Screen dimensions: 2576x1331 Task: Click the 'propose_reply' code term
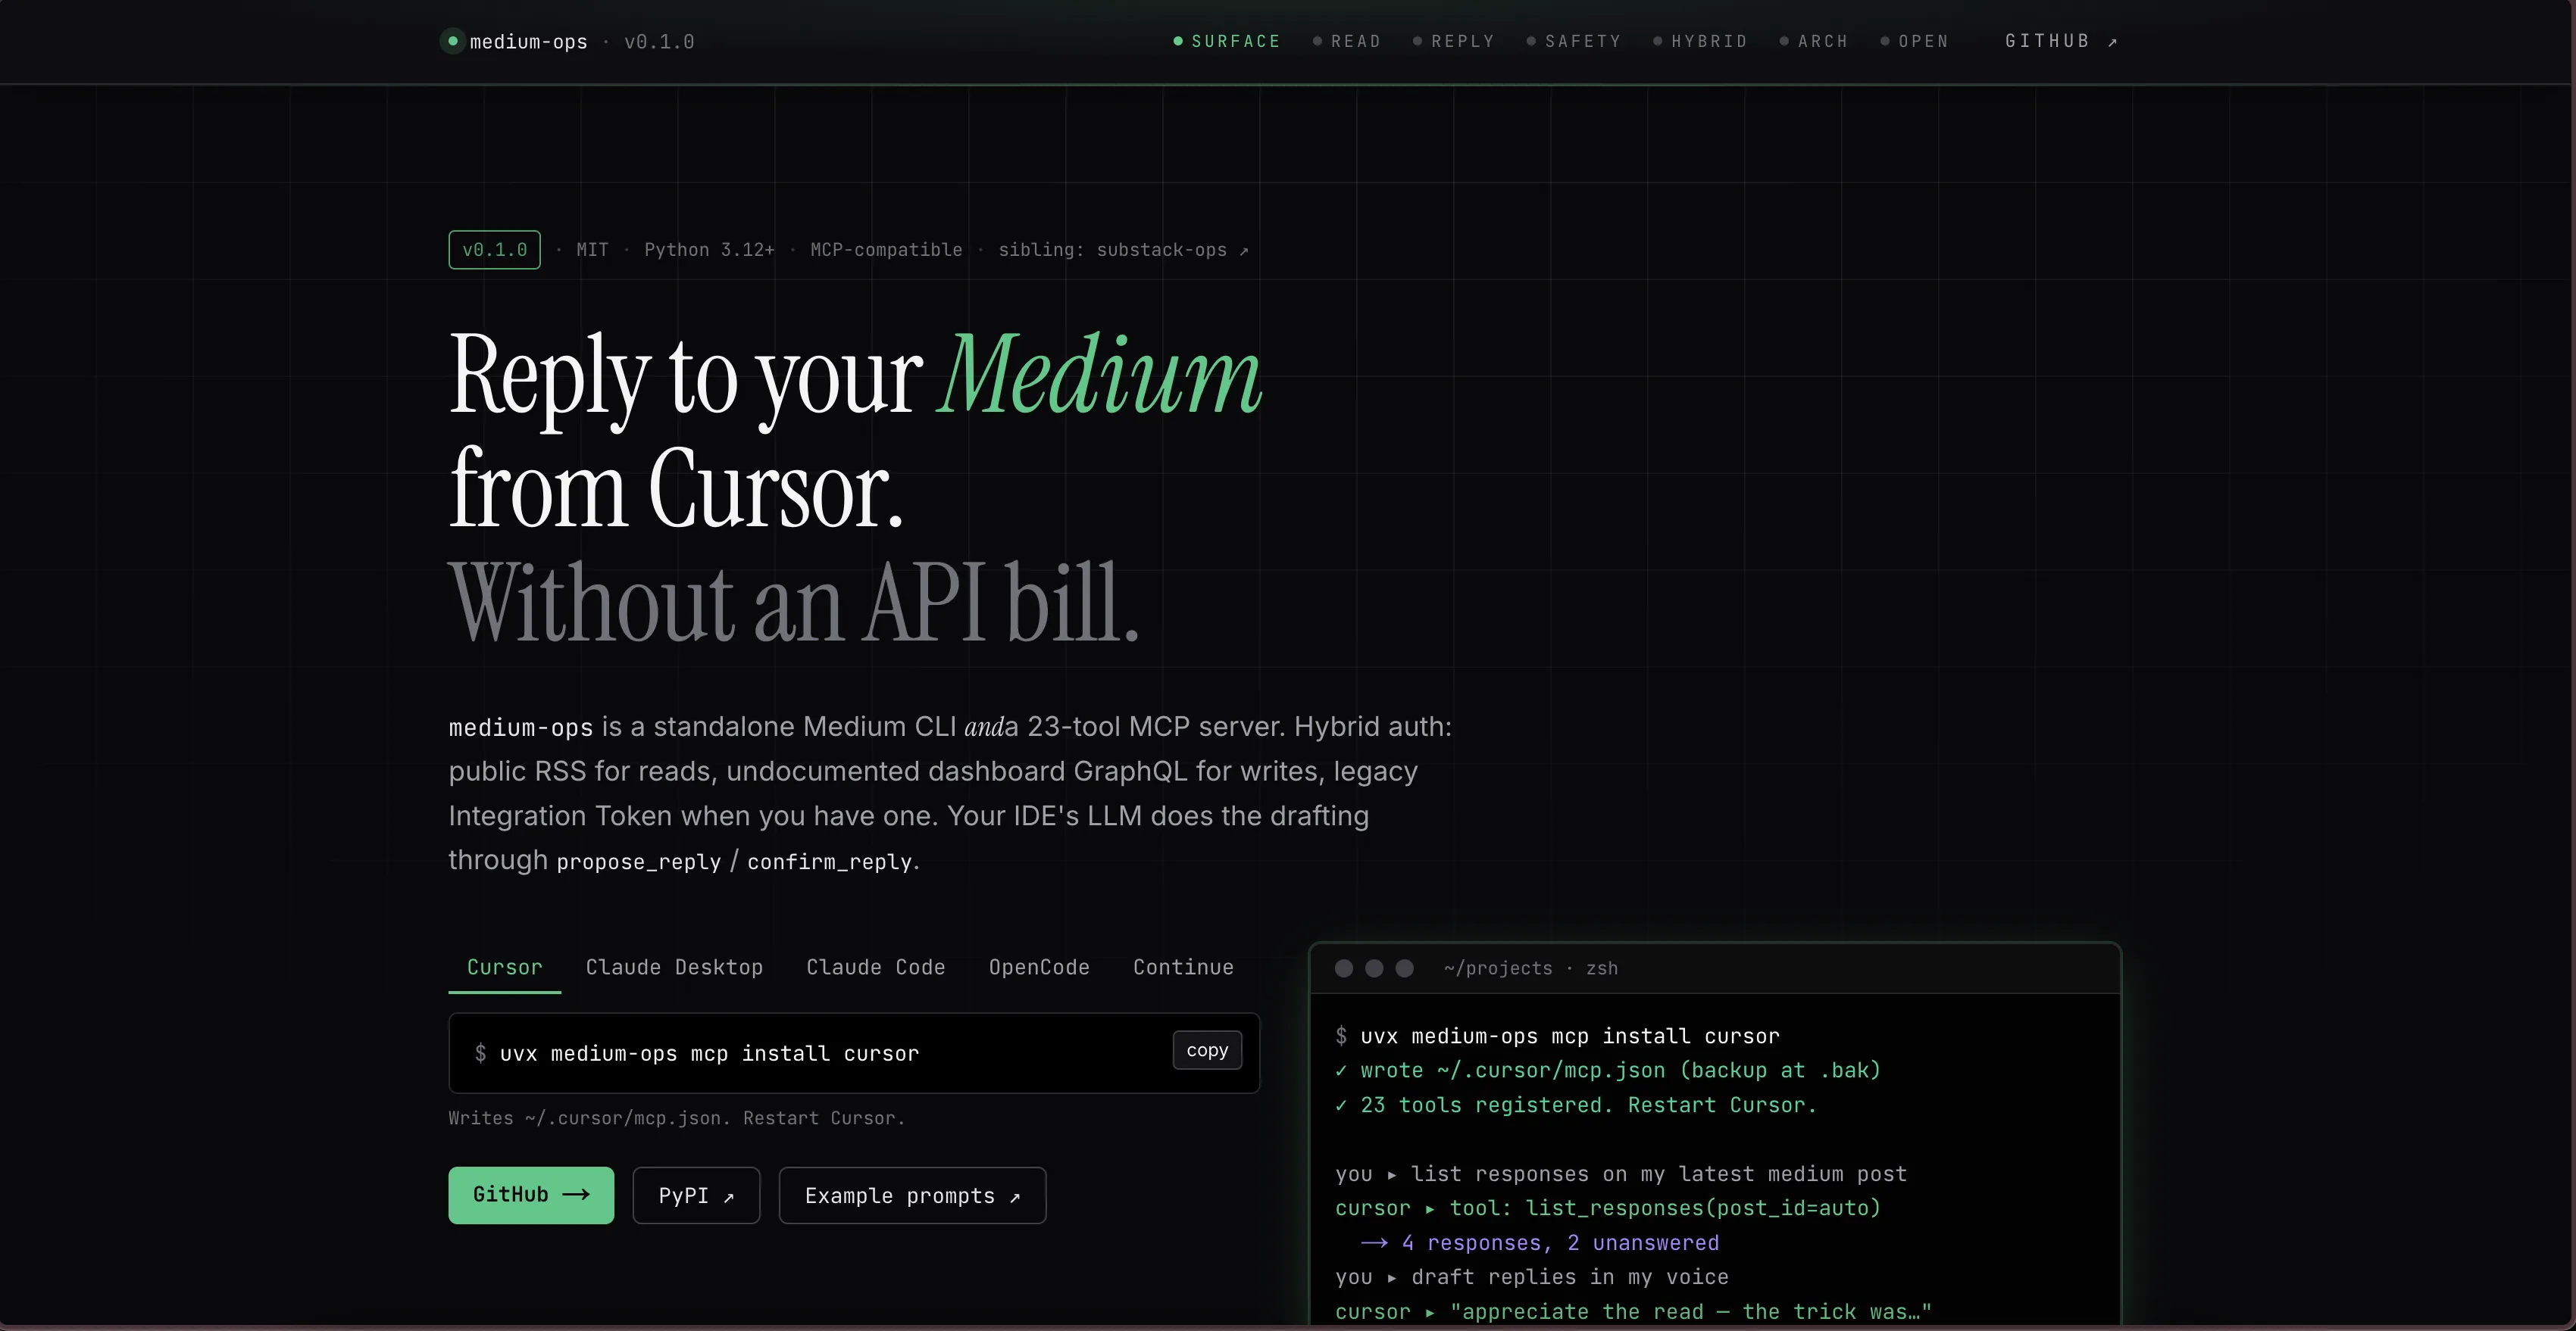coord(638,862)
